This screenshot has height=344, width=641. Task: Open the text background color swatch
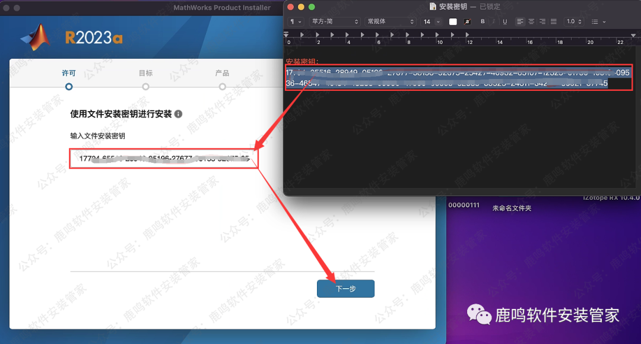[x=467, y=21]
